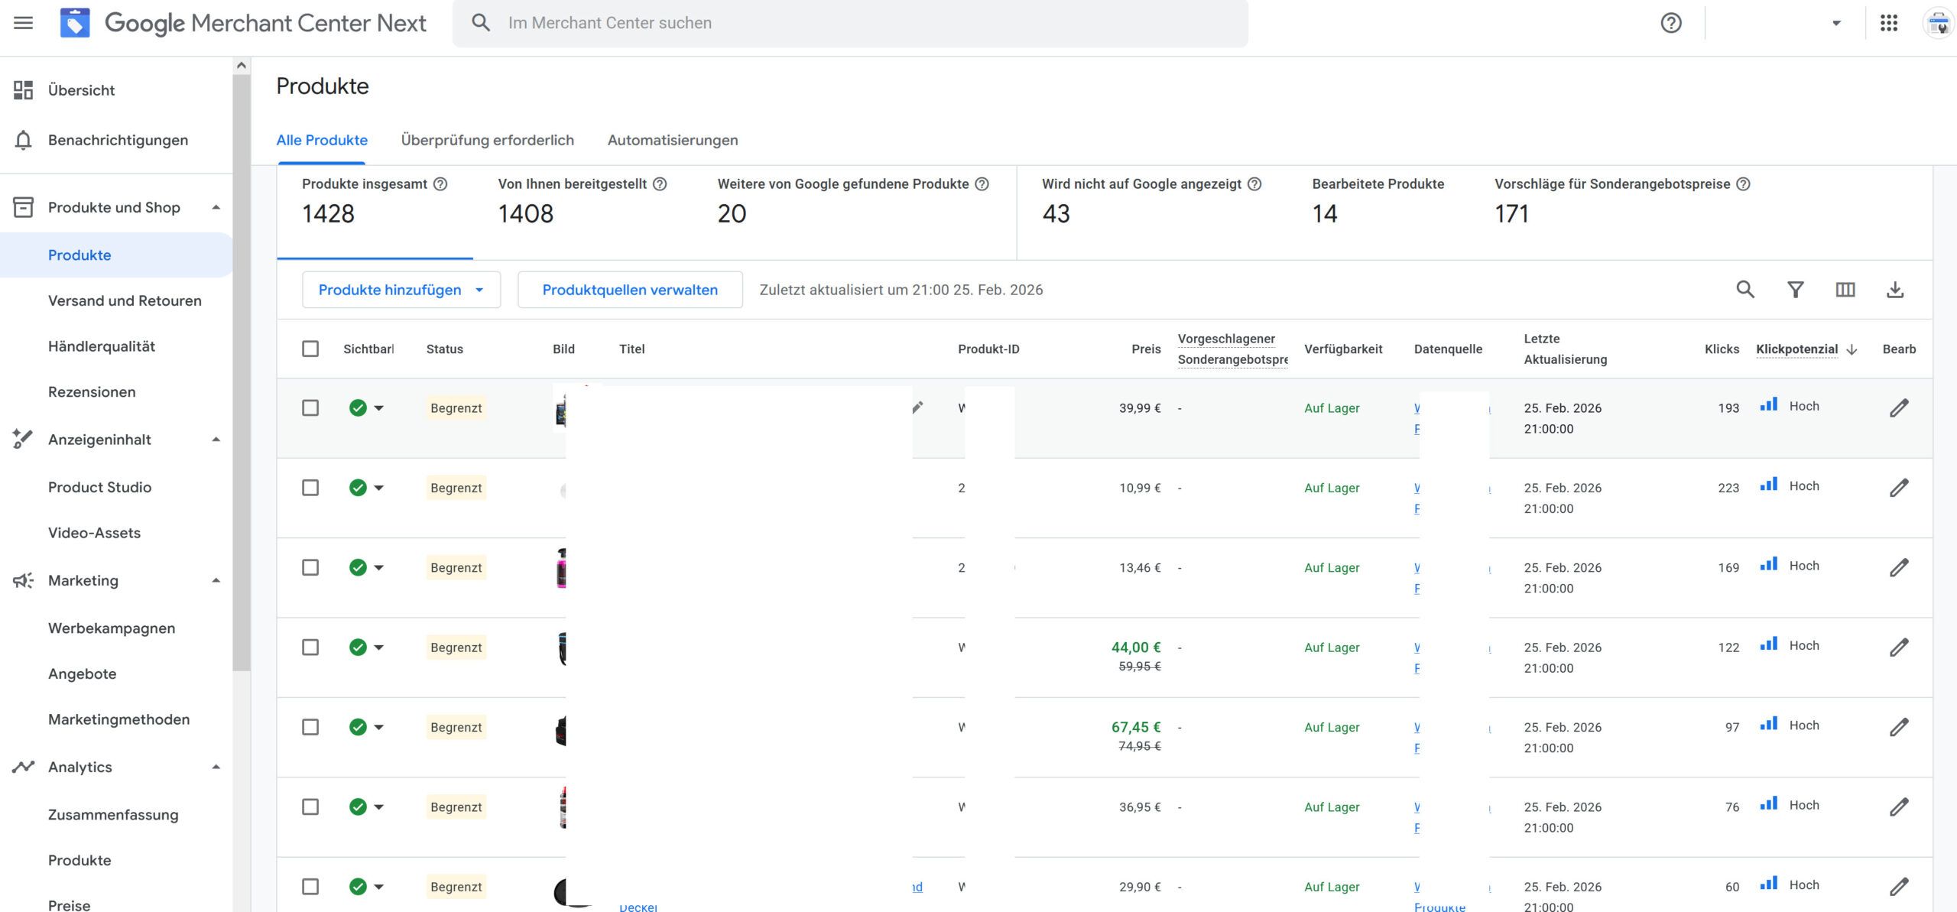Click the download products icon

(x=1894, y=290)
